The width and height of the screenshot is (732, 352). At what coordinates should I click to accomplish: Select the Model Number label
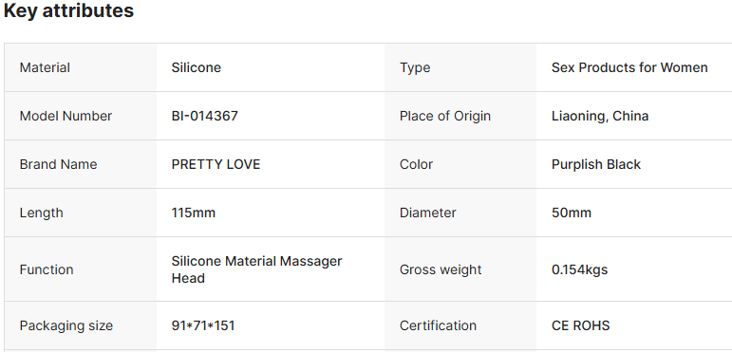pyautogui.click(x=66, y=116)
